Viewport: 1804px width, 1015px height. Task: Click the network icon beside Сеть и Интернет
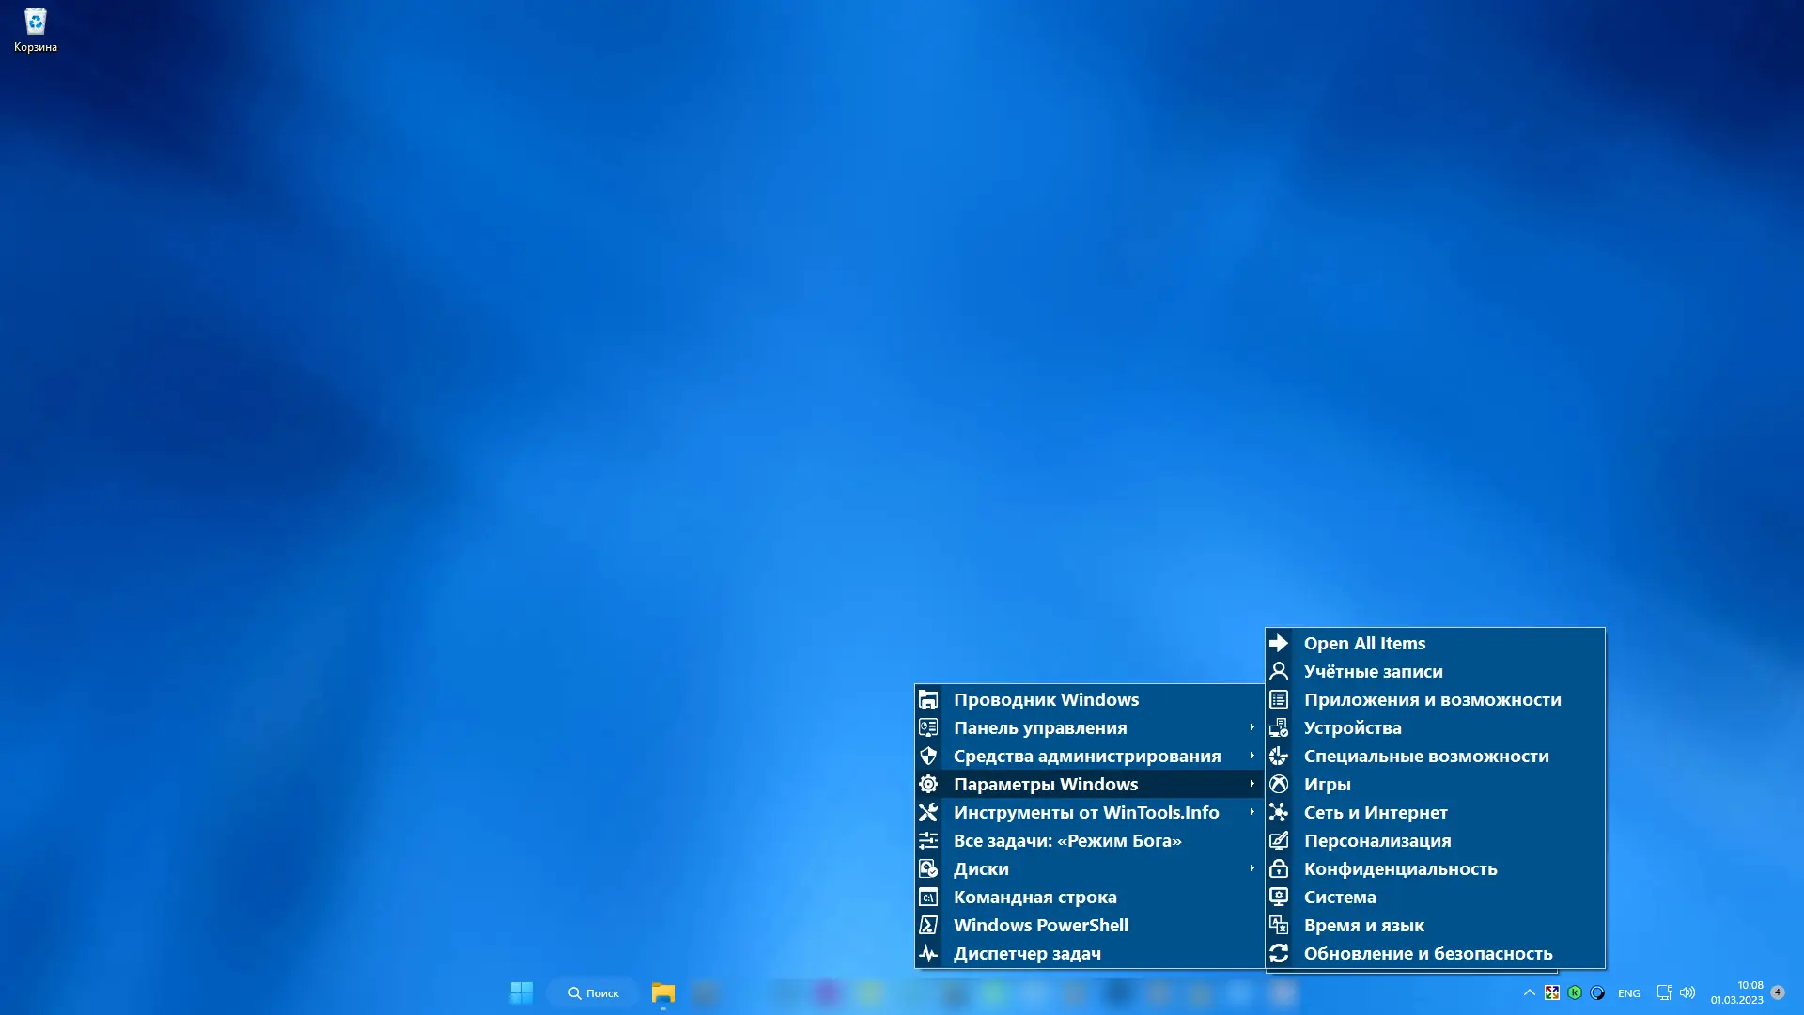[x=1279, y=812]
